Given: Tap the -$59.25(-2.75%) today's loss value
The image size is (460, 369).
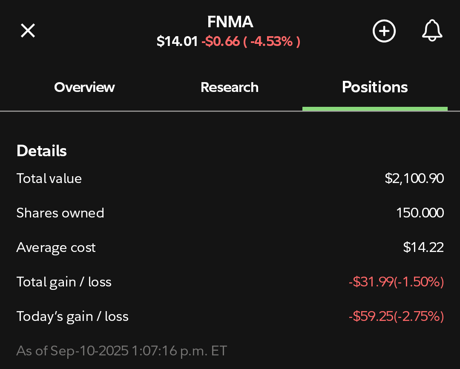Looking at the screenshot, I should tap(397, 316).
